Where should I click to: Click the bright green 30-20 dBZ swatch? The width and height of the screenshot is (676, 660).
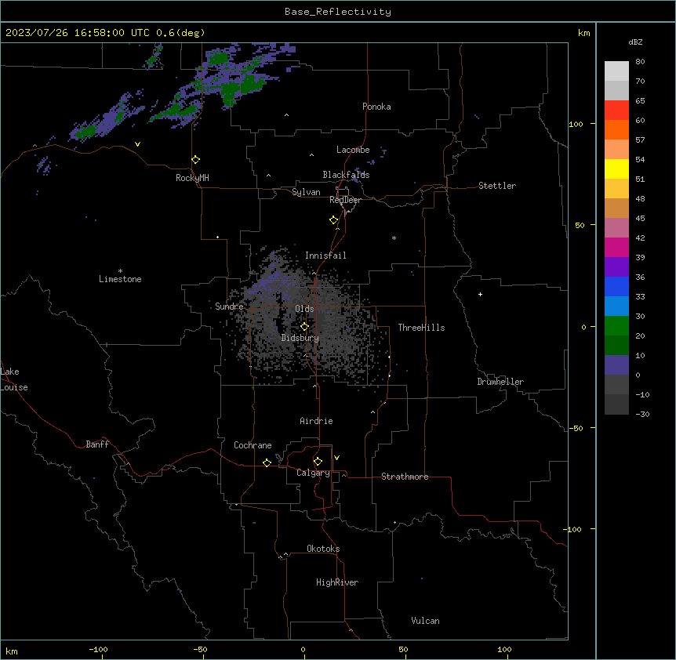tap(616, 326)
